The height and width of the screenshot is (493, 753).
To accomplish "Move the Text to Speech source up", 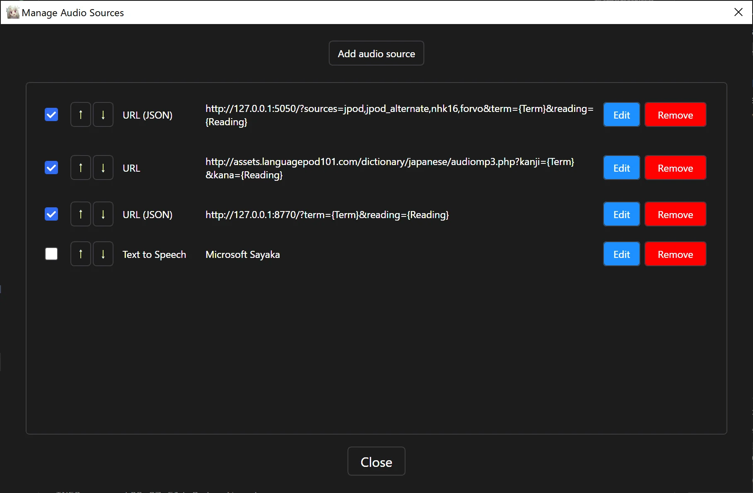I will [80, 254].
